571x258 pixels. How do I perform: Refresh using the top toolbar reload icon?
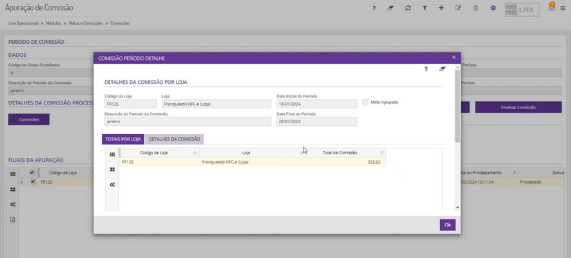tap(407, 8)
